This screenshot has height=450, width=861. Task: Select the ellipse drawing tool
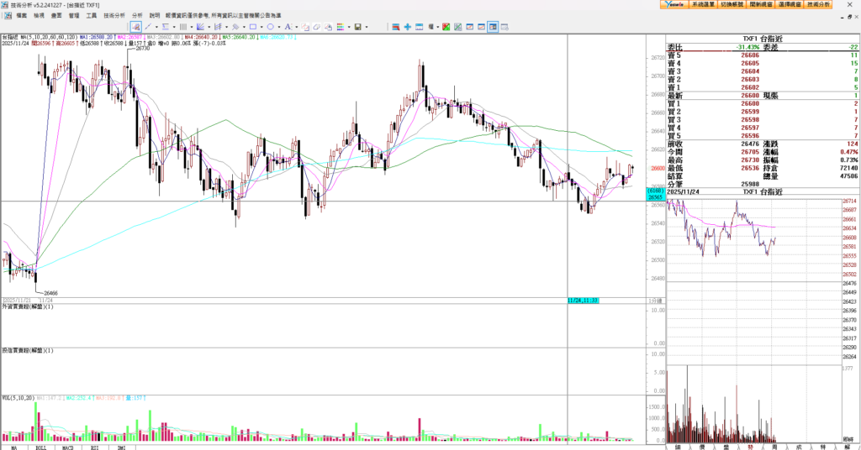coord(270,27)
